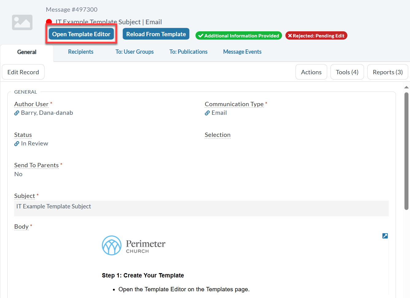The height and width of the screenshot is (298, 410).
Task: Click the message image placeholder icon
Action: click(22, 22)
